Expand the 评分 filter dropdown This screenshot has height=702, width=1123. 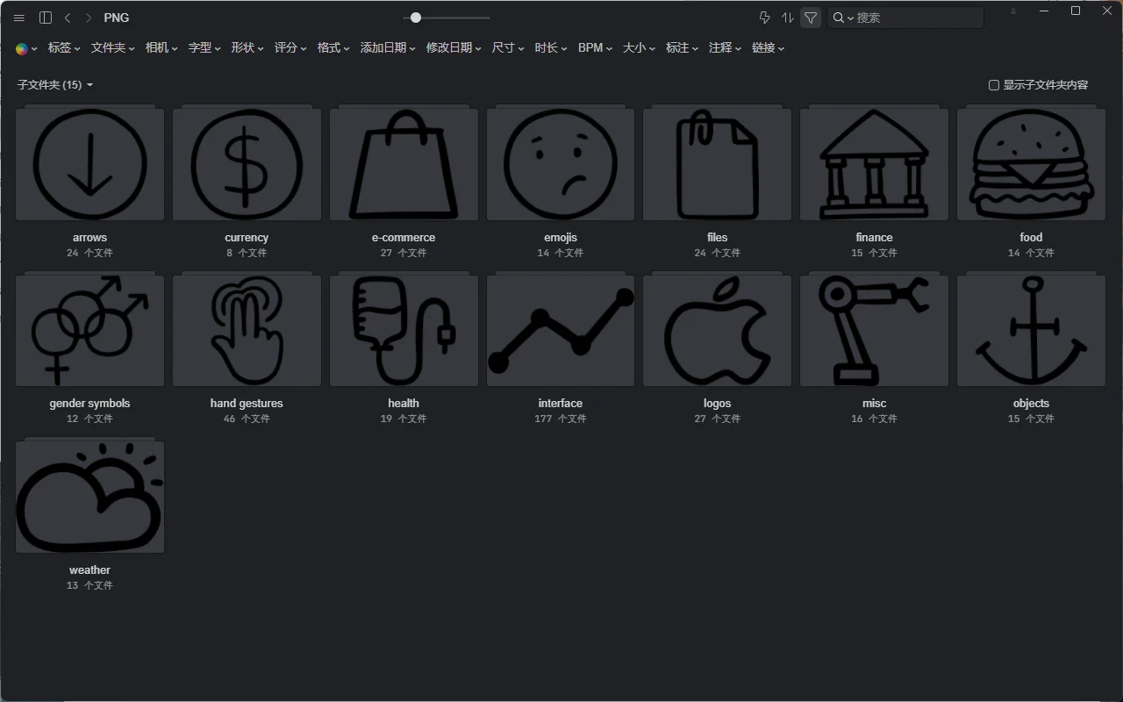[x=290, y=48]
